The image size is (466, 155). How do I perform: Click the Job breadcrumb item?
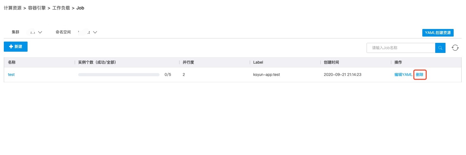pyautogui.click(x=80, y=8)
